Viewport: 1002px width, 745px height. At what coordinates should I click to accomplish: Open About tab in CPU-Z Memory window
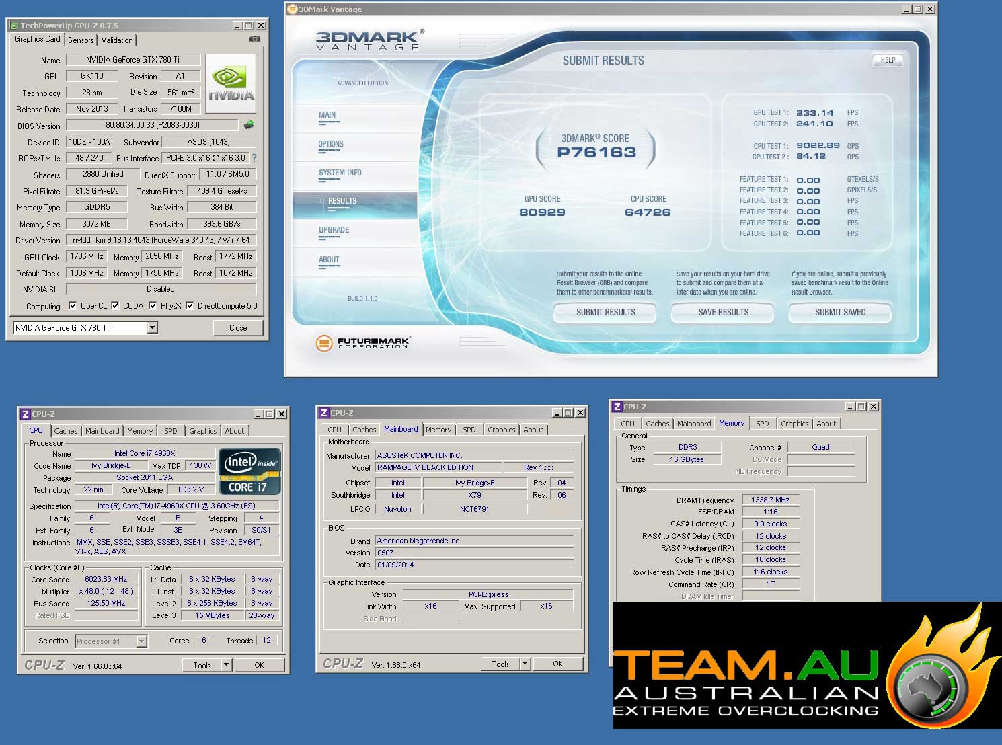pyautogui.click(x=826, y=424)
